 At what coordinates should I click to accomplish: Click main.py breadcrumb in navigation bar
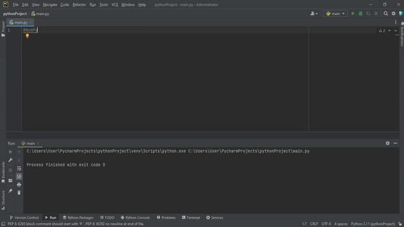[40, 14]
